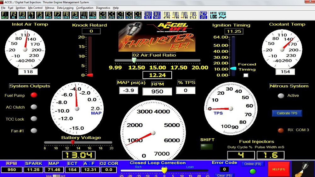Open the F4 A:F target icon
Image resolution: width=315 pixels, height=177 pixels.
coord(31,15)
